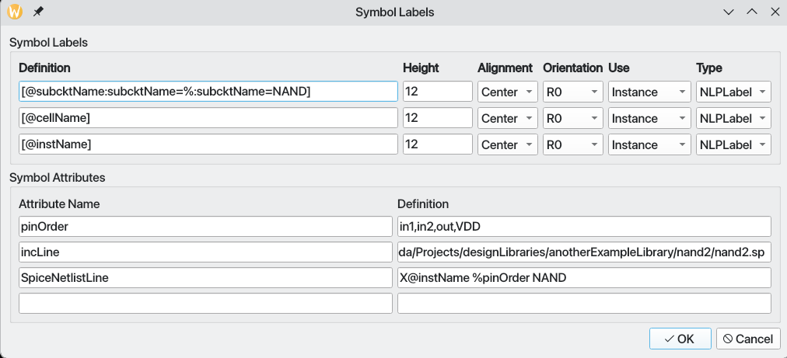Open Use dropdown for instName label
The width and height of the screenshot is (787, 358).
click(649, 144)
